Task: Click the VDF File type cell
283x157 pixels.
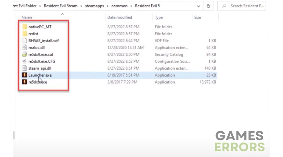Action: tap(162, 41)
